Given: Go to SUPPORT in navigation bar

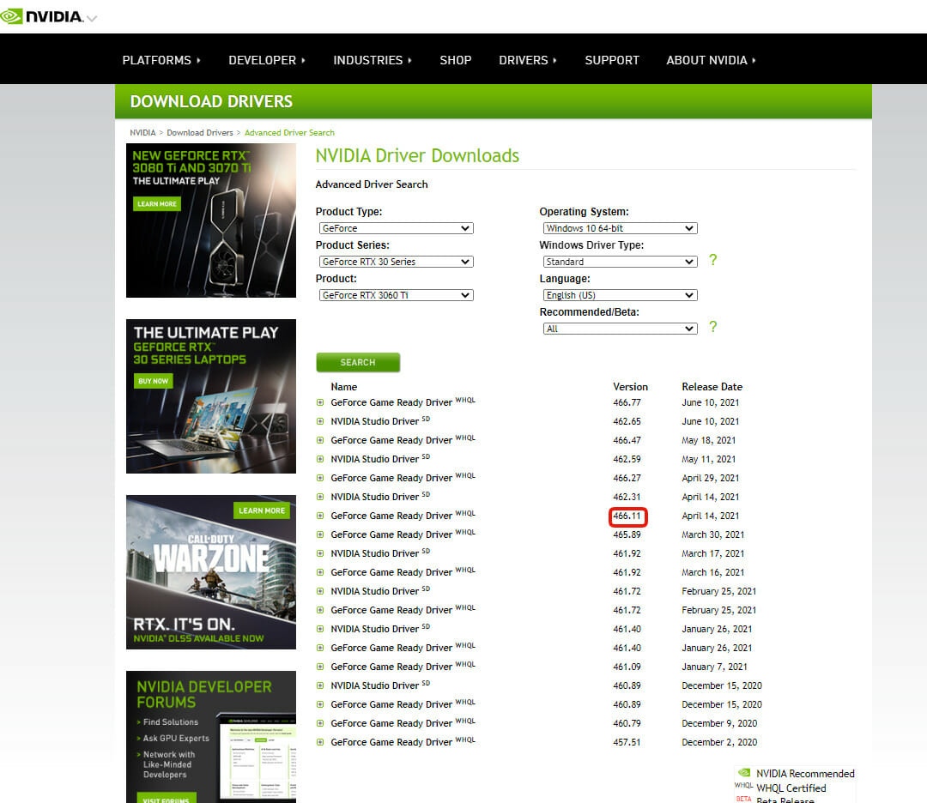Looking at the screenshot, I should coord(611,60).
